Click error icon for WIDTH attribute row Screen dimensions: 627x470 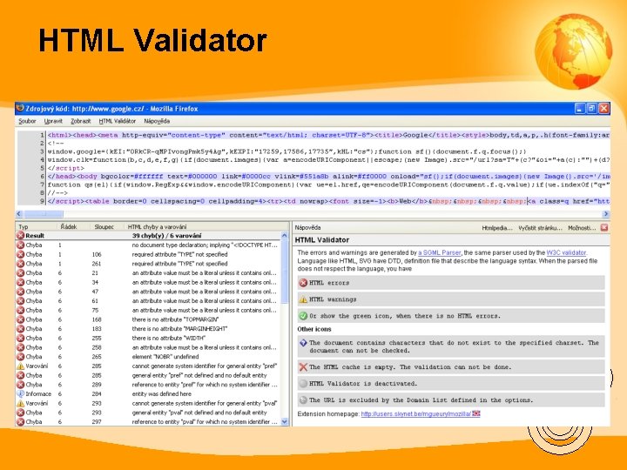pyautogui.click(x=20, y=338)
